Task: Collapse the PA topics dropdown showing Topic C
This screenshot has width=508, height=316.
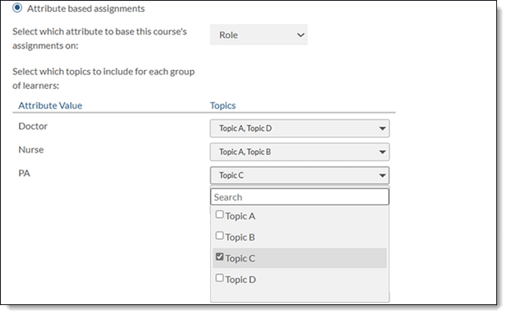Action: [x=299, y=175]
